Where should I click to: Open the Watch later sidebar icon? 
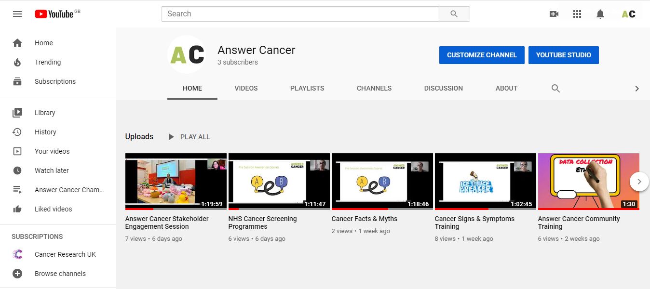17,171
